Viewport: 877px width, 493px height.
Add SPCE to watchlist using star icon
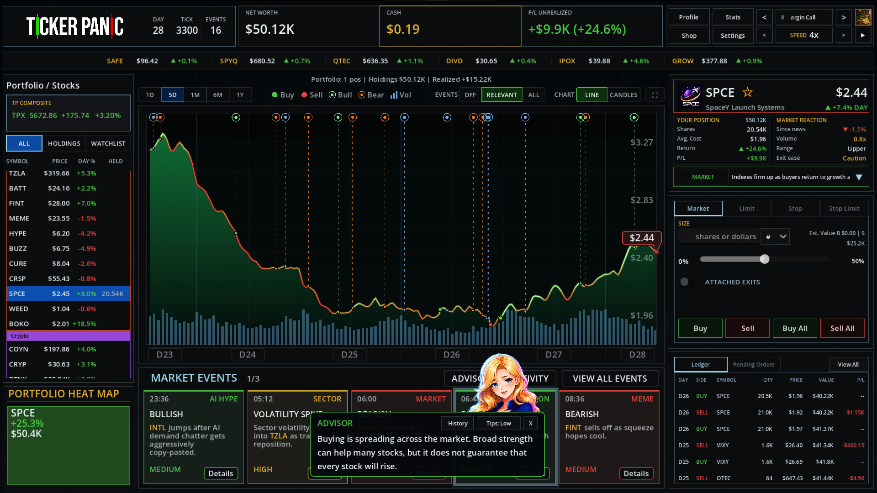(747, 92)
